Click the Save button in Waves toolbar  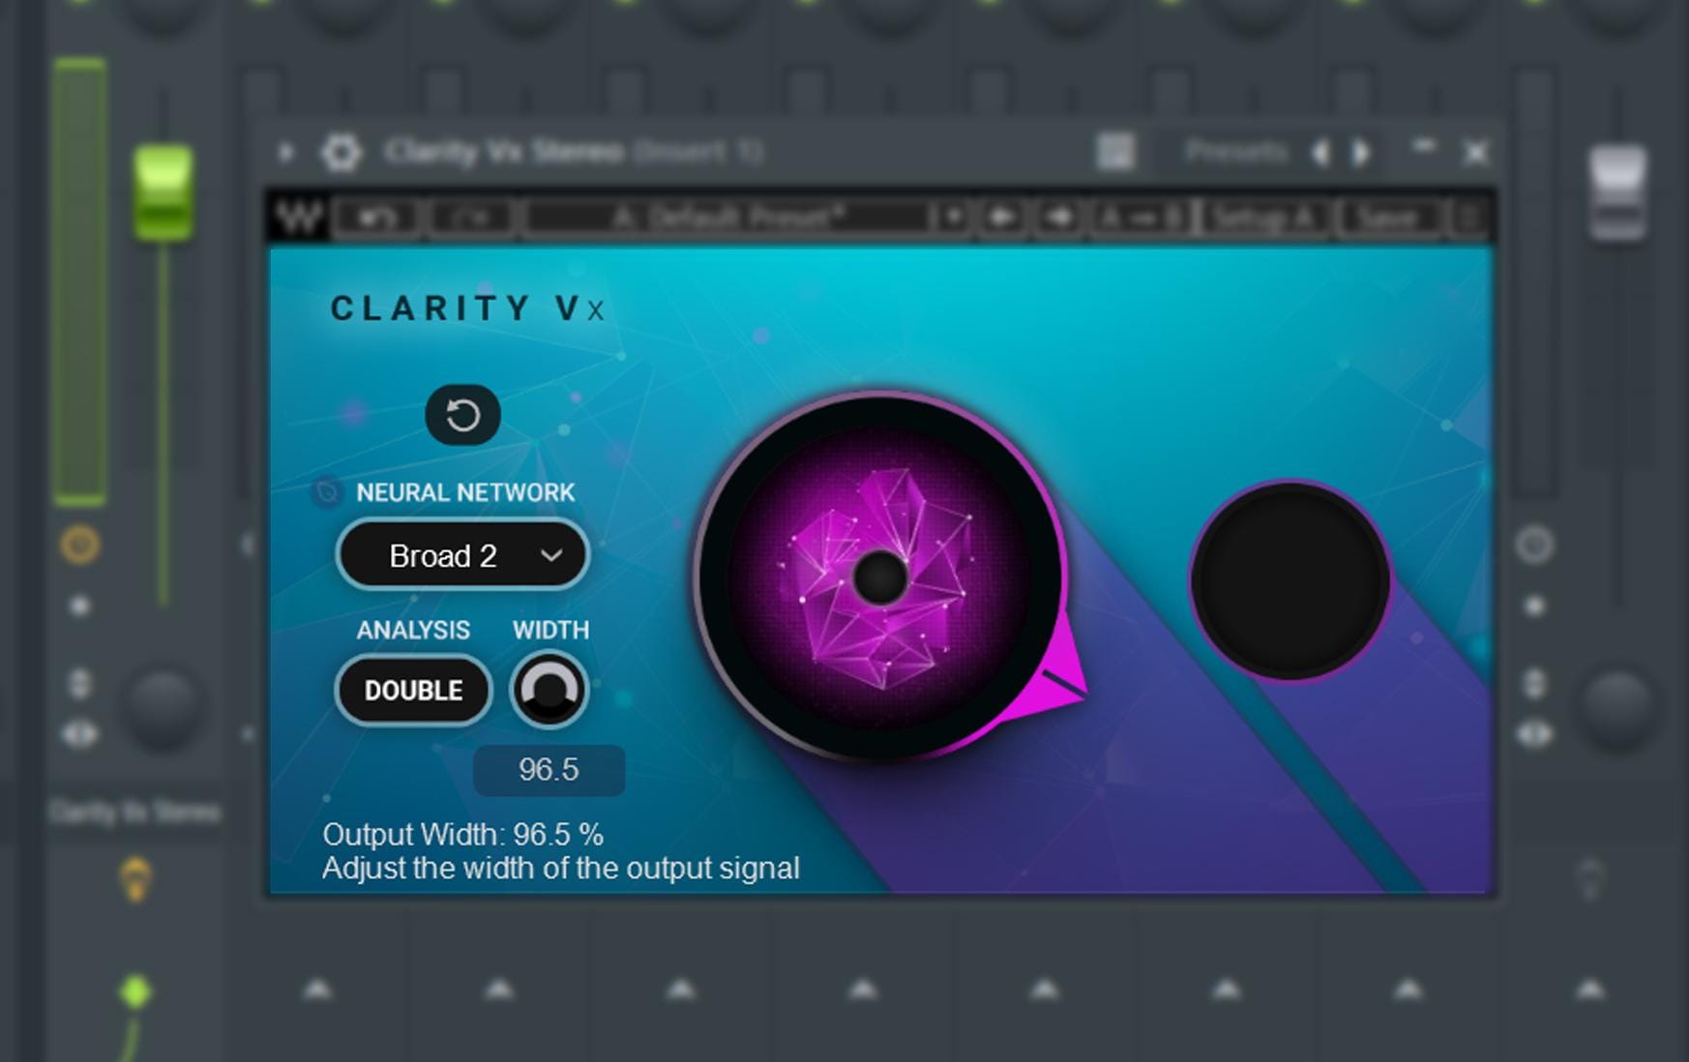1387,218
